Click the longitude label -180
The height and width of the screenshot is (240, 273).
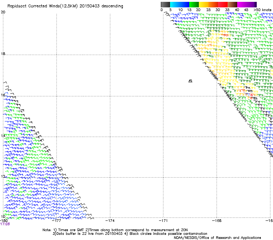[4, 220]
